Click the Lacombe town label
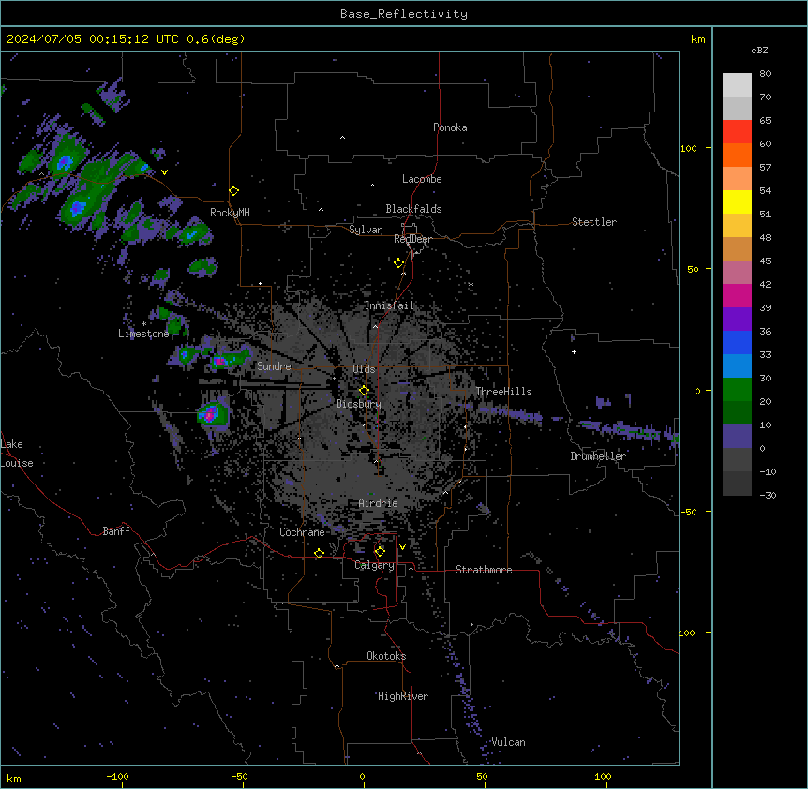Viewport: 808px width, 789px height. (x=422, y=179)
